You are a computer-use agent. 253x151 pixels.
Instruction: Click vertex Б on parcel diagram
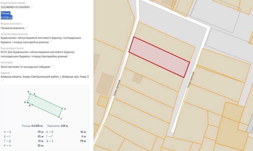[36, 96]
